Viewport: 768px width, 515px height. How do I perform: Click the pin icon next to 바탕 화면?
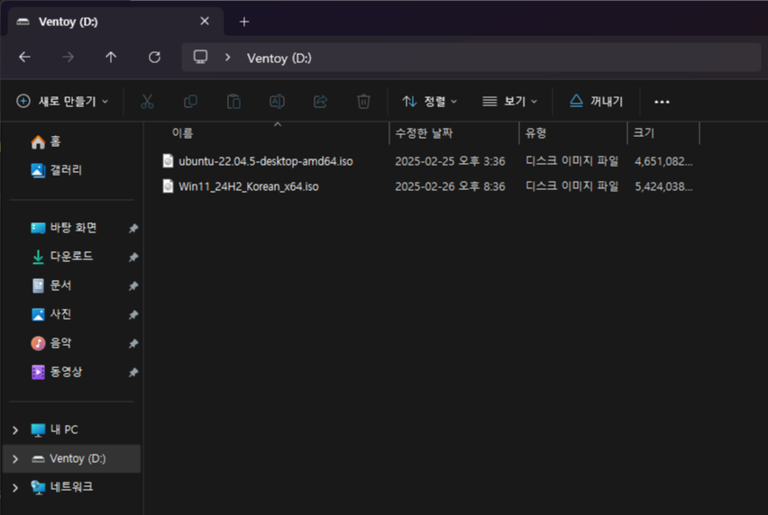tap(133, 228)
